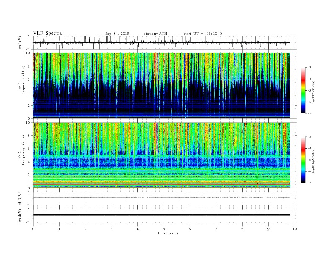Click the thick ch.4 voltage trace
Viewport: 332px width, 257px height.
click(x=162, y=215)
